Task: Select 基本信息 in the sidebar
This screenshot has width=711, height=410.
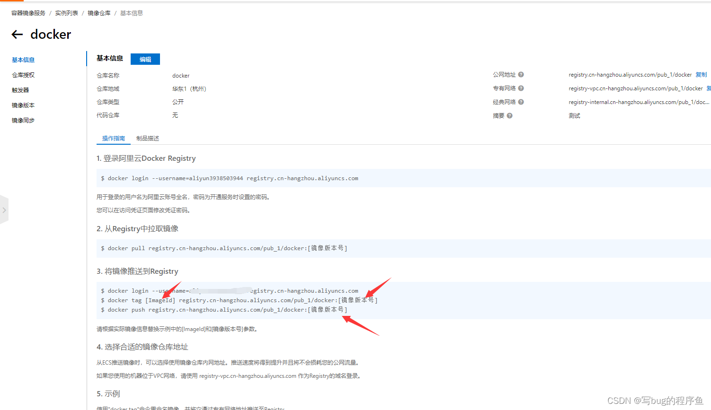Action: pos(23,60)
